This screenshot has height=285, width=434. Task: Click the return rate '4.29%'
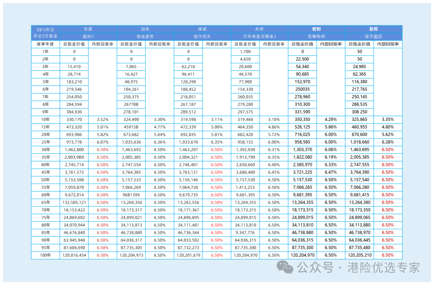coord(331,120)
